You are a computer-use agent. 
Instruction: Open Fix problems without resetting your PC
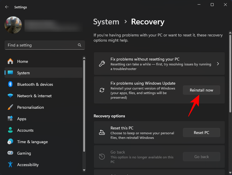(159, 64)
